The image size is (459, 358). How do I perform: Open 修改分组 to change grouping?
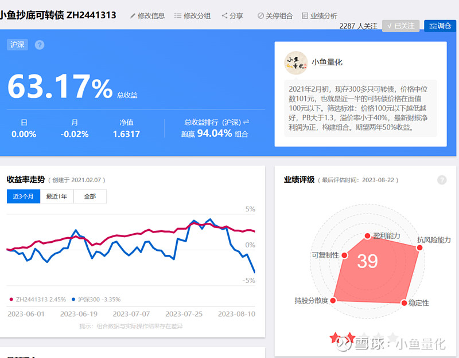tap(197, 16)
